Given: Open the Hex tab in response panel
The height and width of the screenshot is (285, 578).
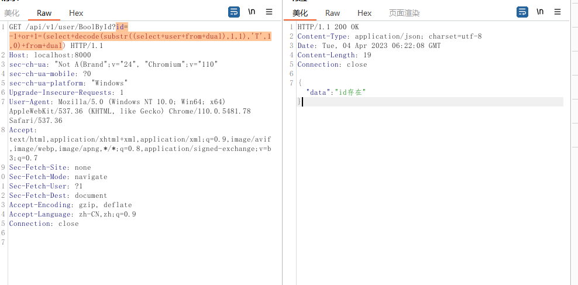Looking at the screenshot, I should coord(364,13).
